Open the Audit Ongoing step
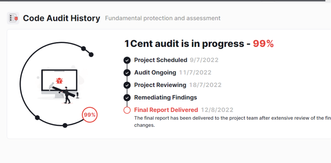The image size is (331, 163). (155, 72)
